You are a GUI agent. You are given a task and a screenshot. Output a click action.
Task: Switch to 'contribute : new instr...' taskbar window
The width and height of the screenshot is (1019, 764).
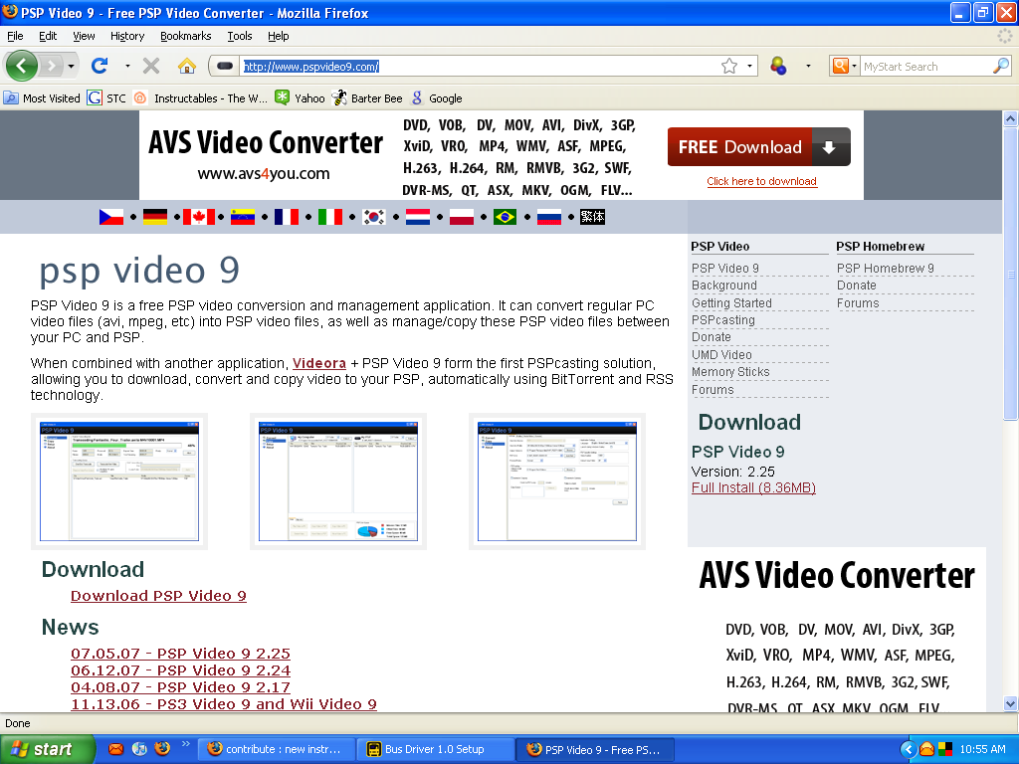pyautogui.click(x=277, y=749)
